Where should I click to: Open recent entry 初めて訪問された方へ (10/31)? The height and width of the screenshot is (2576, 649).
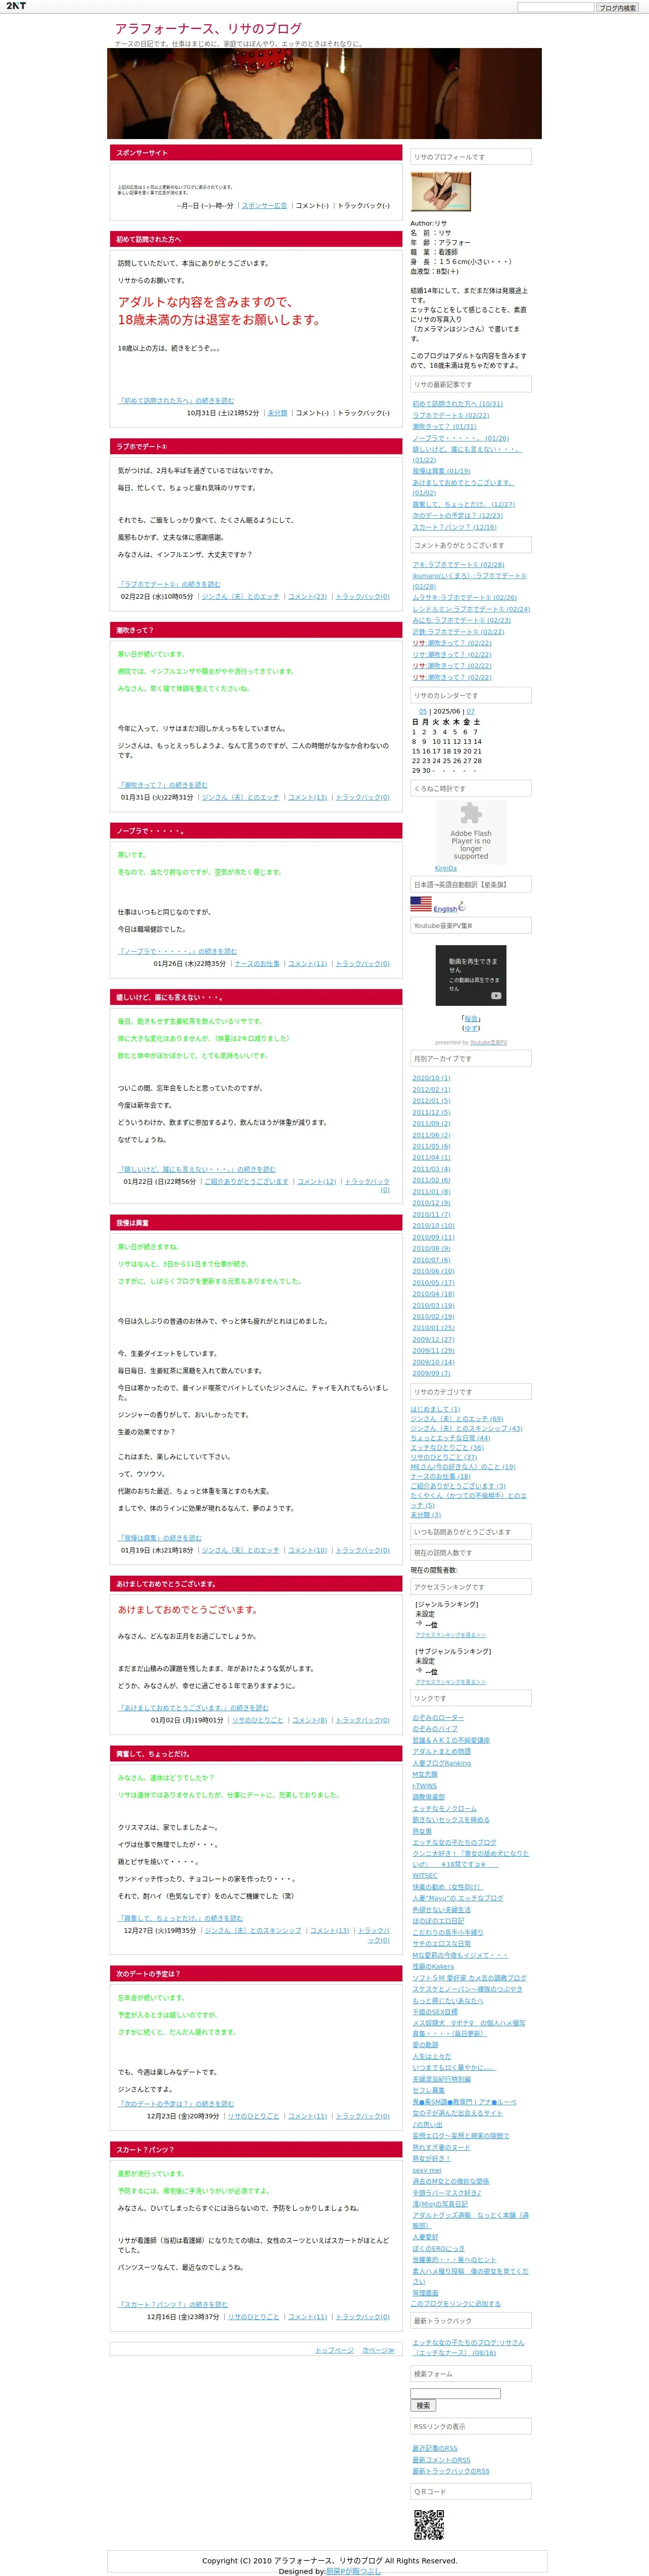(x=458, y=404)
